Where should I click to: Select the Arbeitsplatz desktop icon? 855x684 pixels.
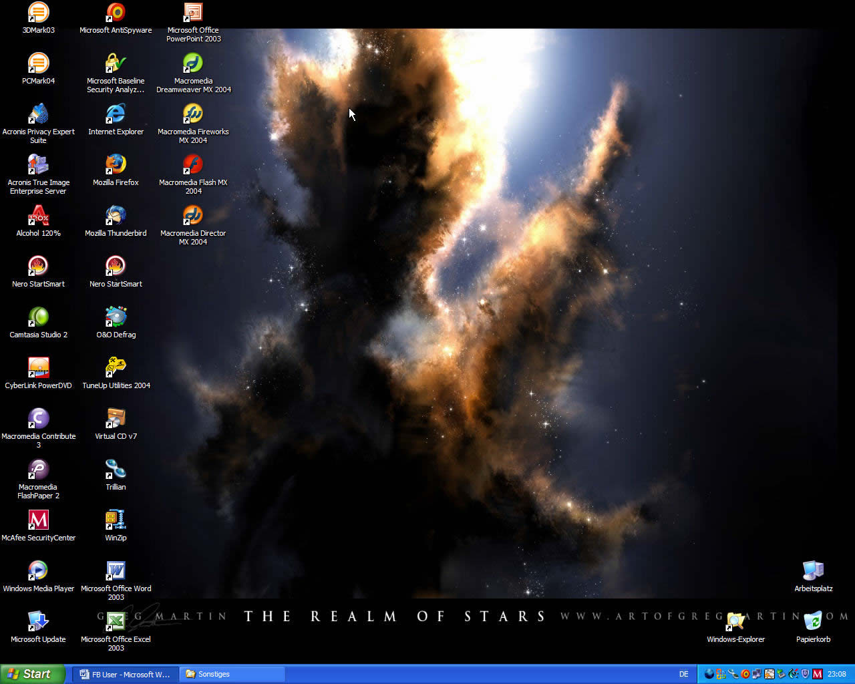(813, 577)
